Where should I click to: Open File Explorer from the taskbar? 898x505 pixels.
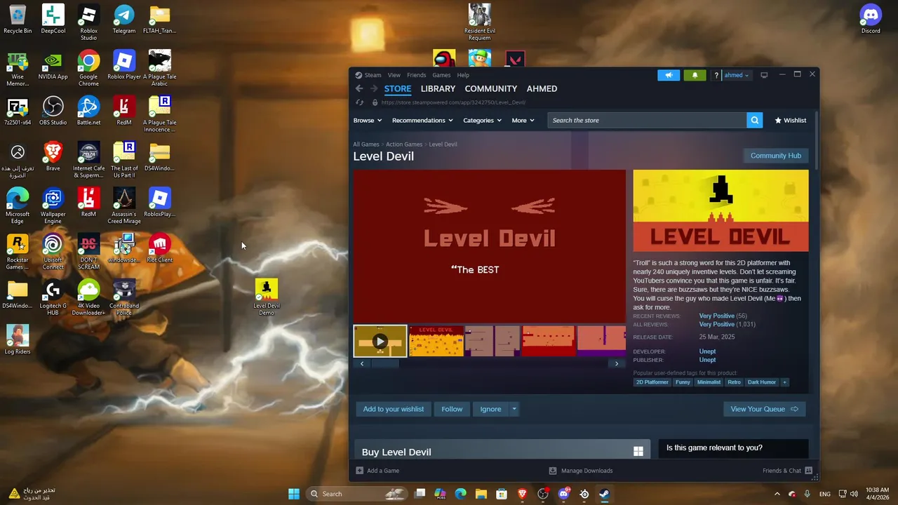pyautogui.click(x=481, y=494)
